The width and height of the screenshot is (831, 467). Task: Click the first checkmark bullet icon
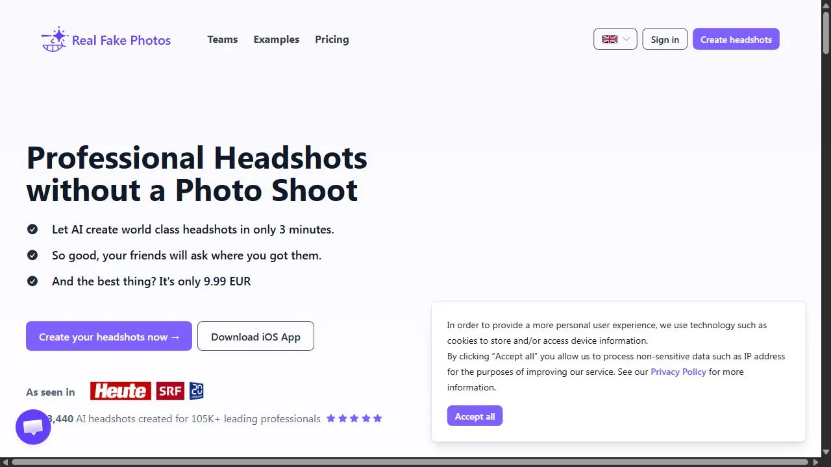pos(32,229)
